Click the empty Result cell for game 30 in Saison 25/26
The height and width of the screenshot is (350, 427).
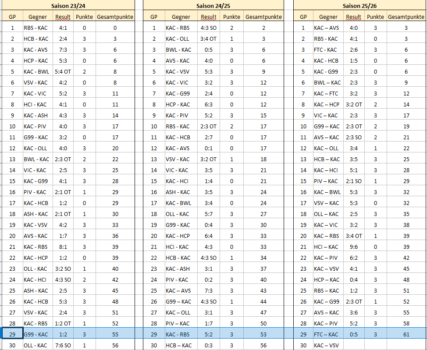[353, 345]
